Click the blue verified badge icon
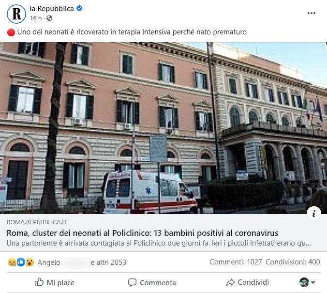The height and width of the screenshot is (293, 327). point(79,8)
